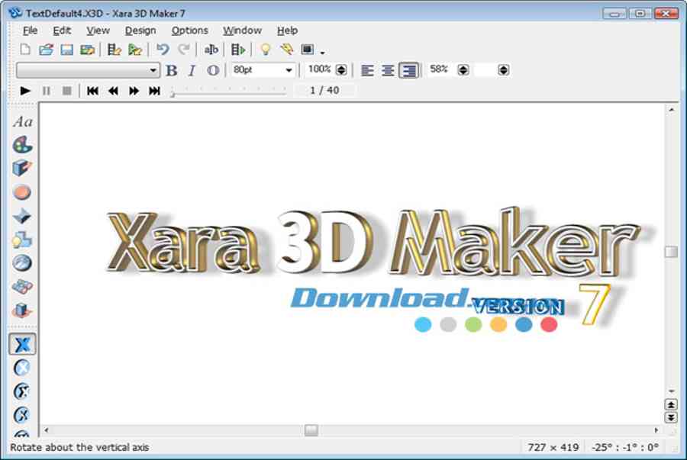Click the Open file folder icon
The height and width of the screenshot is (460, 687).
pos(46,50)
